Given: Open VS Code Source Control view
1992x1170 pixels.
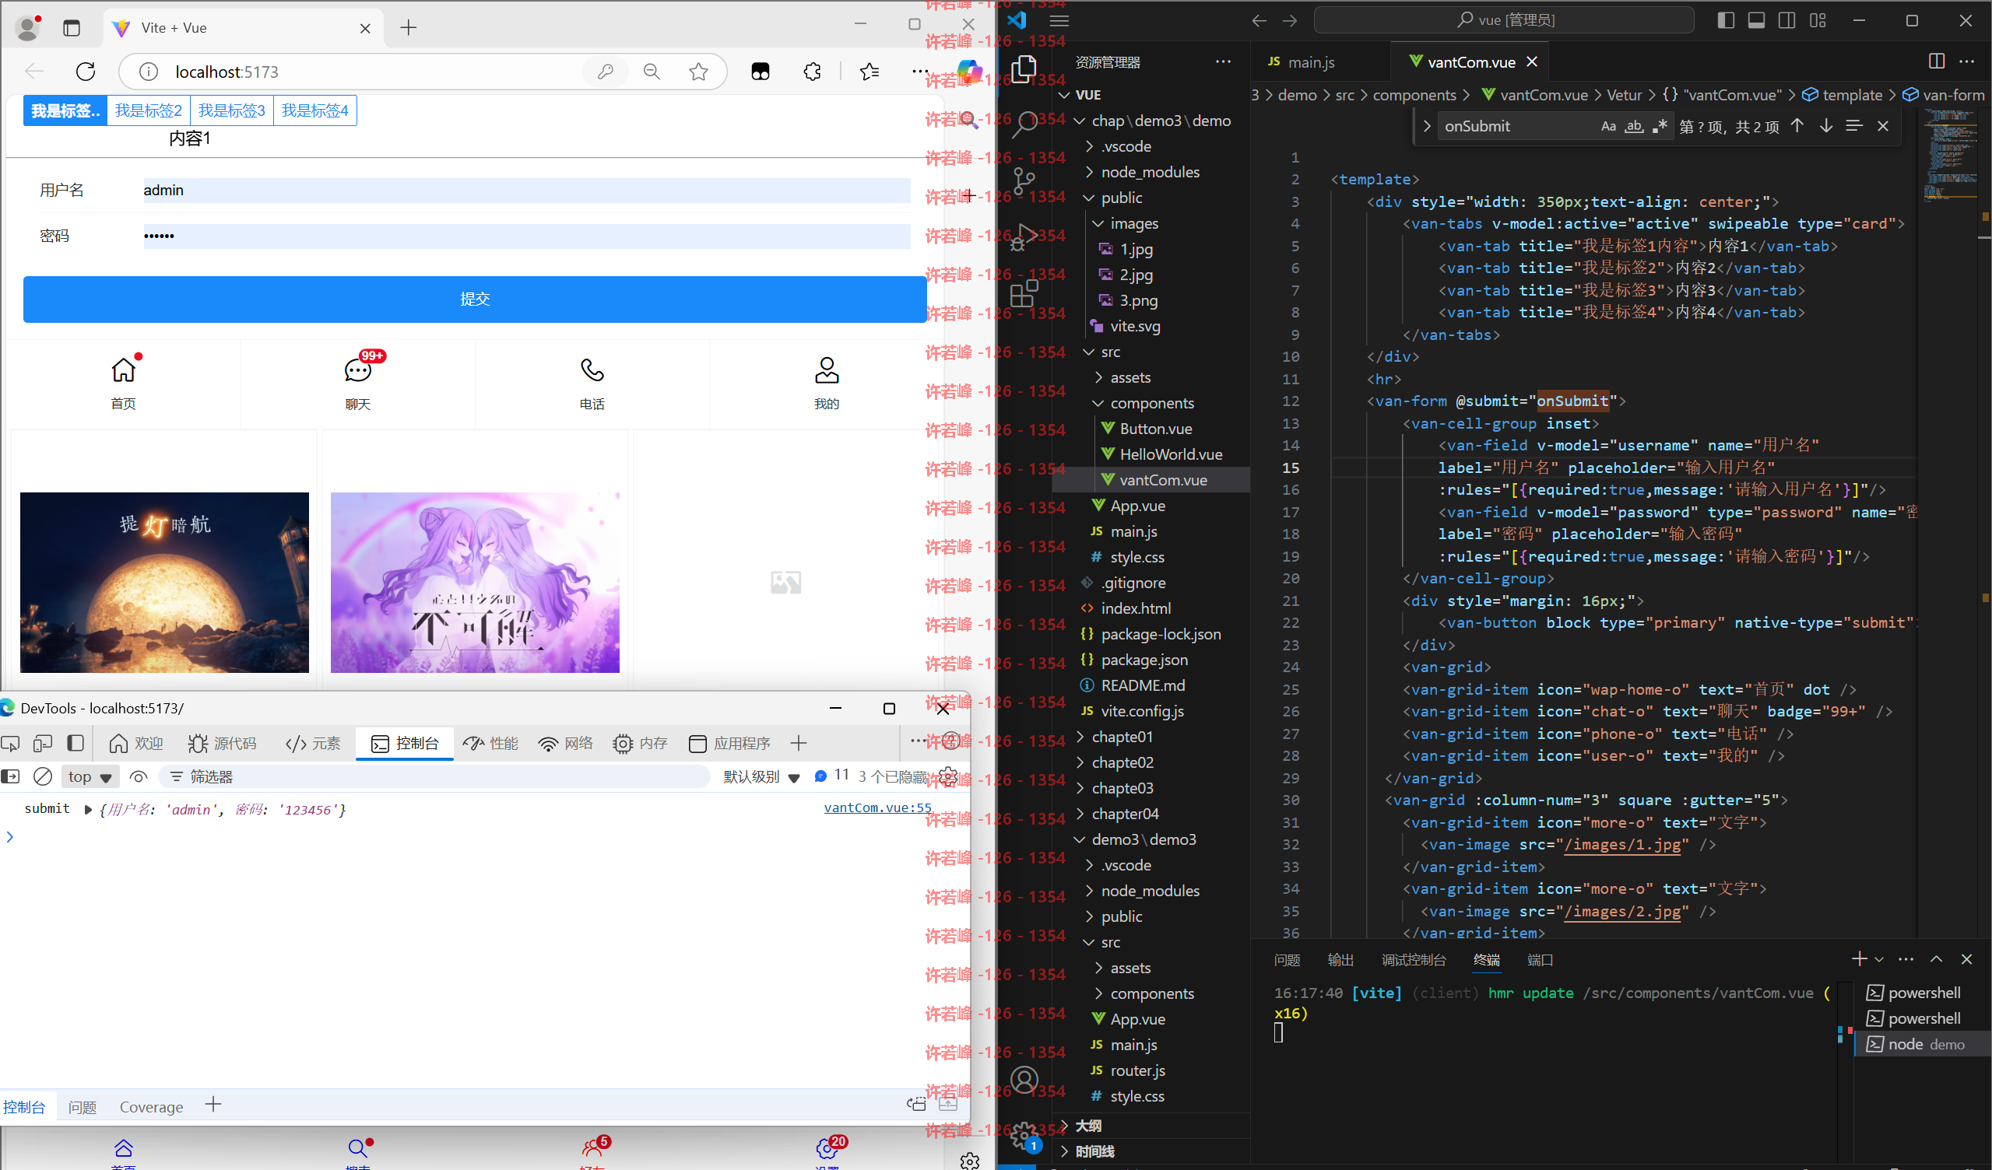Looking at the screenshot, I should (1024, 181).
